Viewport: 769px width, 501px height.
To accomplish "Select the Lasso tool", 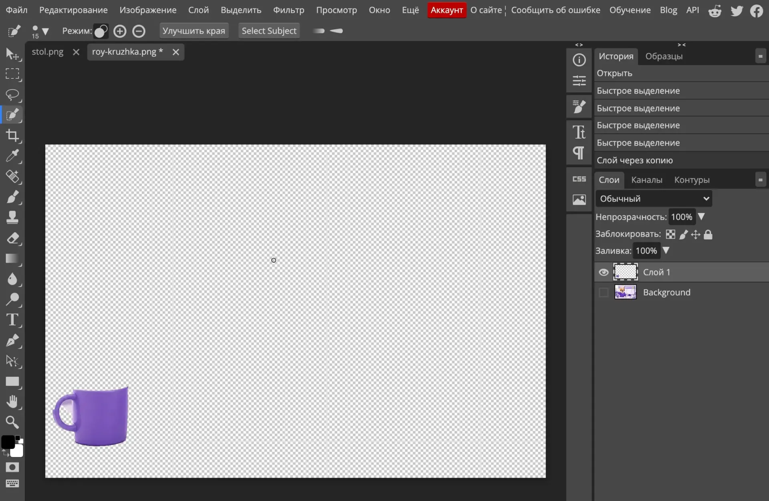I will 12,95.
